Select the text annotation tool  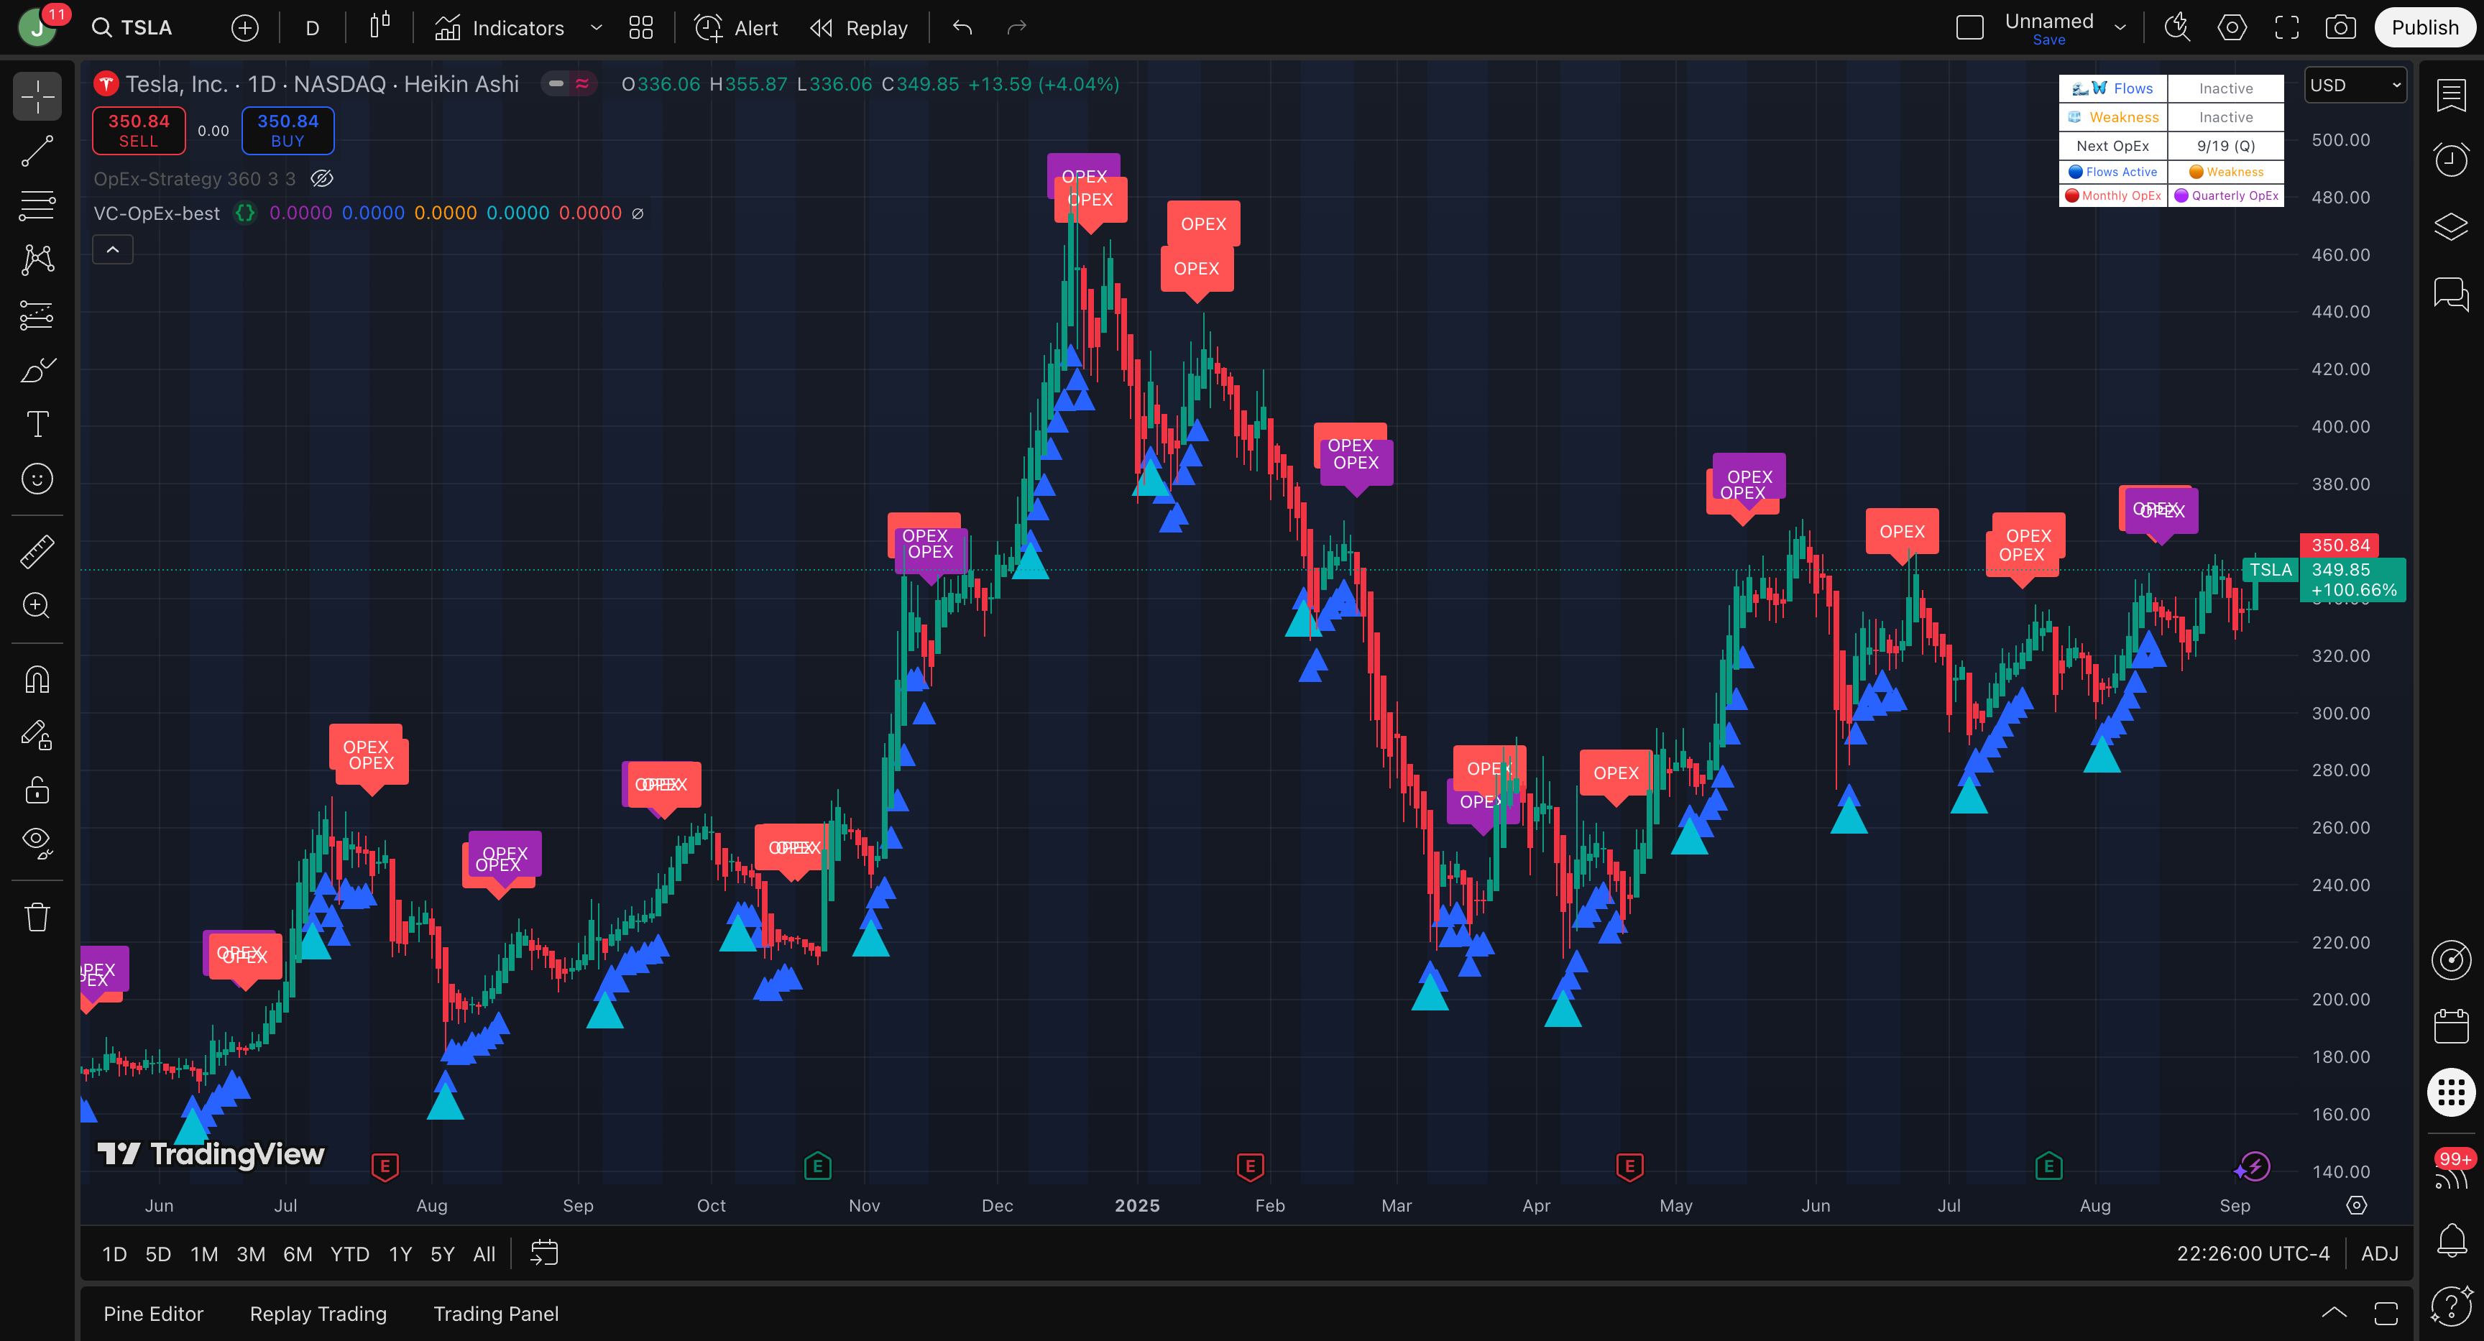[x=37, y=424]
